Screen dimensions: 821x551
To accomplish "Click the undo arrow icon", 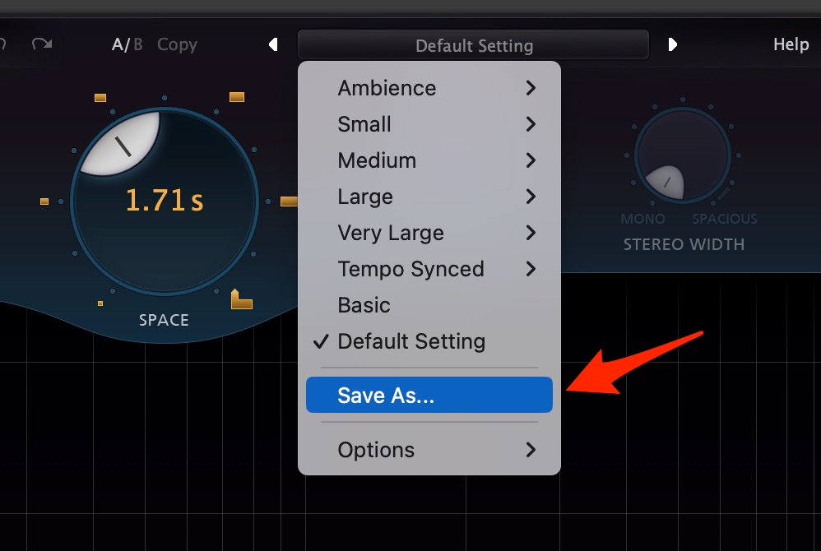I will click(2, 44).
